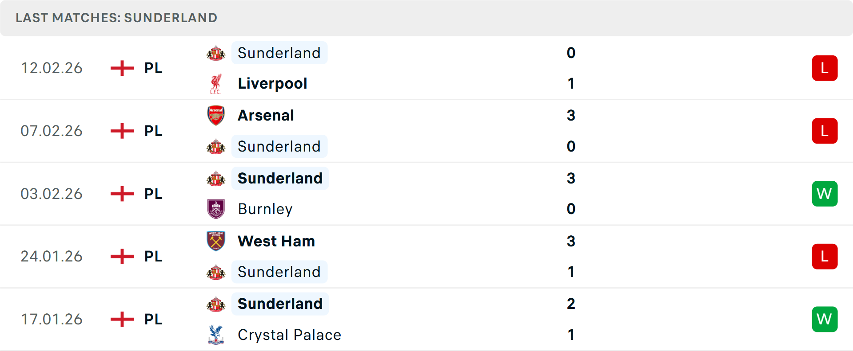Image resolution: width=853 pixels, height=351 pixels.
Task: Click the England flag beside 12.02.26
Action: 121,68
